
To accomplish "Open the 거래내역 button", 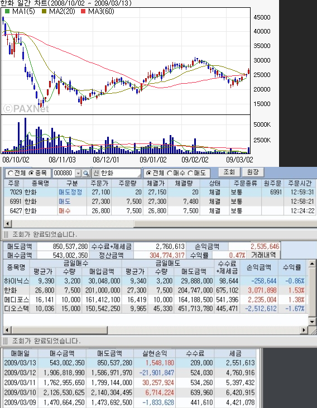I will coord(263,255).
